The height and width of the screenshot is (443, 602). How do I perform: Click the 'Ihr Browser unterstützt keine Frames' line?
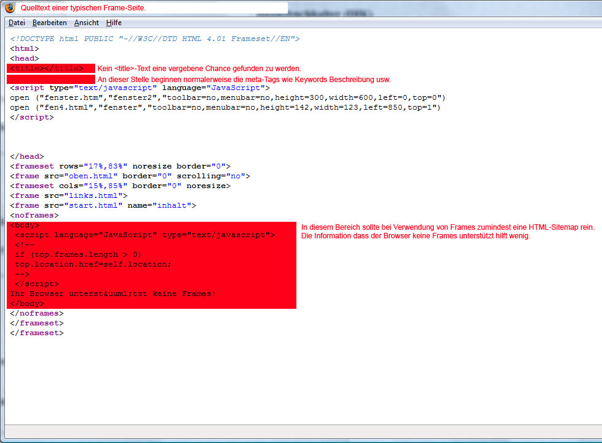[x=112, y=293]
